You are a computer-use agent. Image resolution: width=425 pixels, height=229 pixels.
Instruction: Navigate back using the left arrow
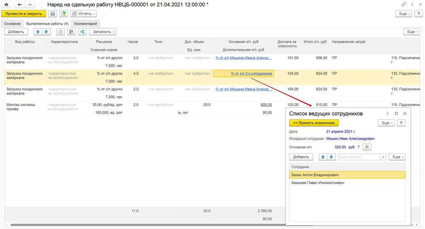(x=20, y=5)
